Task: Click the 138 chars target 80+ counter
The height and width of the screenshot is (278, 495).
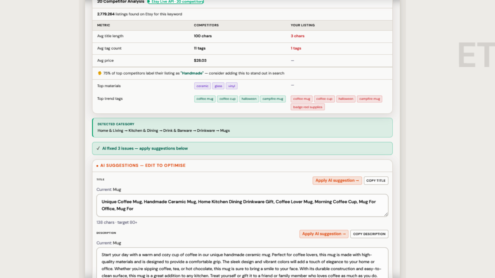Action: coord(117,222)
